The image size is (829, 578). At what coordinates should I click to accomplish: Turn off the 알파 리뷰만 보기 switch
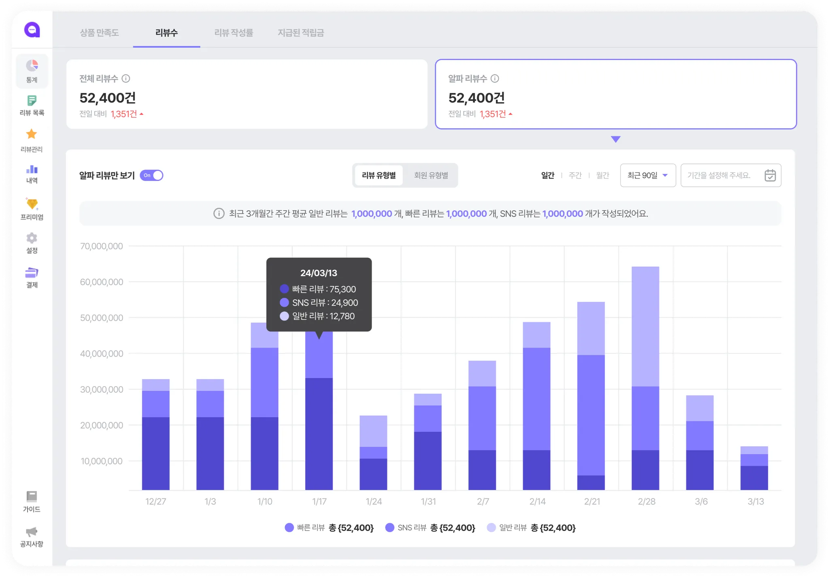(x=152, y=175)
